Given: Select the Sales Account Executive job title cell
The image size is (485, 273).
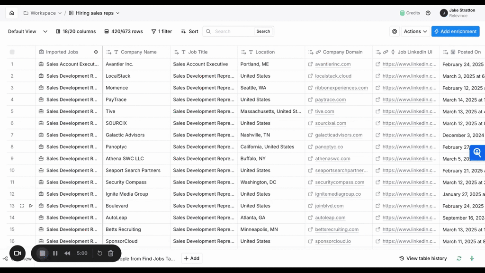Looking at the screenshot, I should tap(204, 64).
